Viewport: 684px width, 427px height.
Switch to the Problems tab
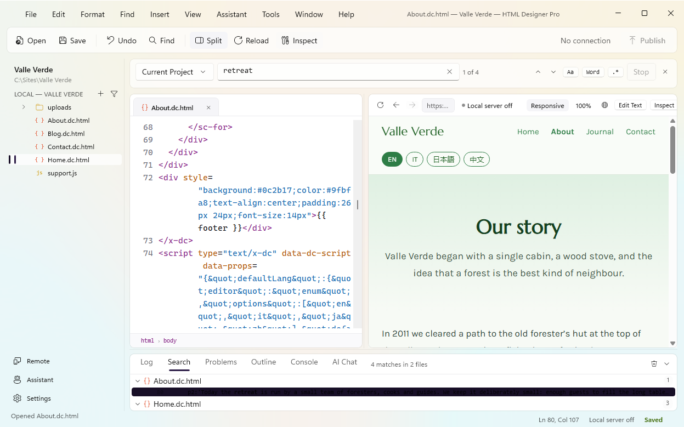[x=221, y=362]
